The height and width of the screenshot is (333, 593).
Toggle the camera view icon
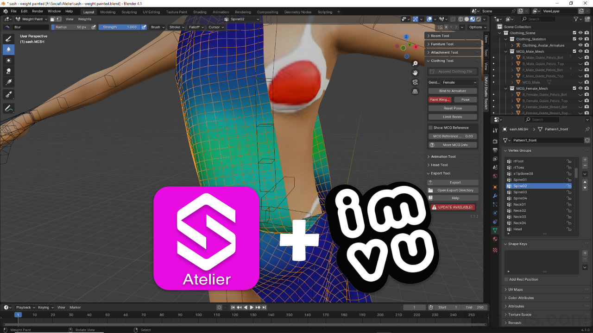(415, 82)
